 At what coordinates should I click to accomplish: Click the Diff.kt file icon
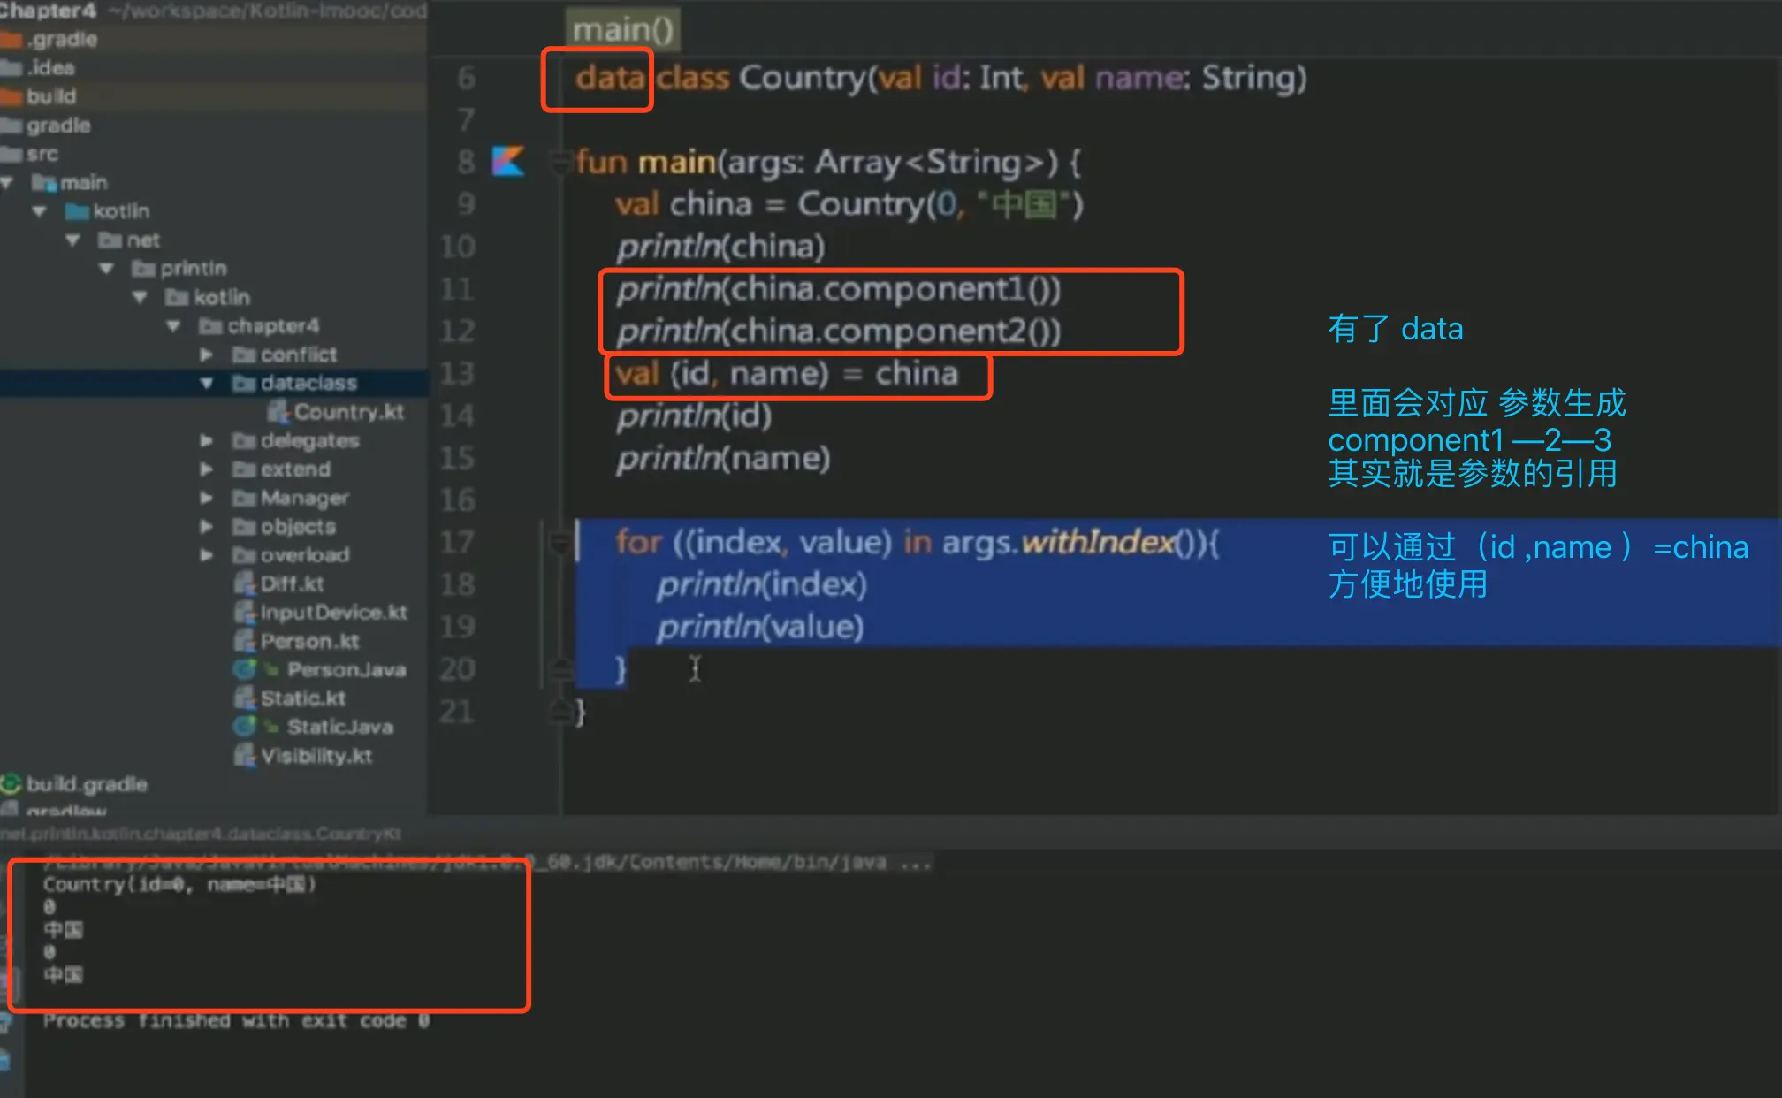(x=245, y=583)
